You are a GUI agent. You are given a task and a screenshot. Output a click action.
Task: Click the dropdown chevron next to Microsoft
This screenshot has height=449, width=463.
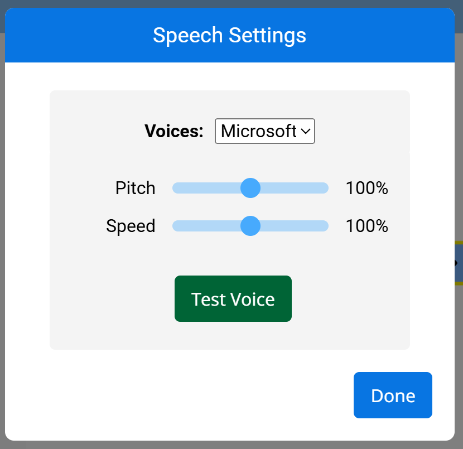pos(306,131)
